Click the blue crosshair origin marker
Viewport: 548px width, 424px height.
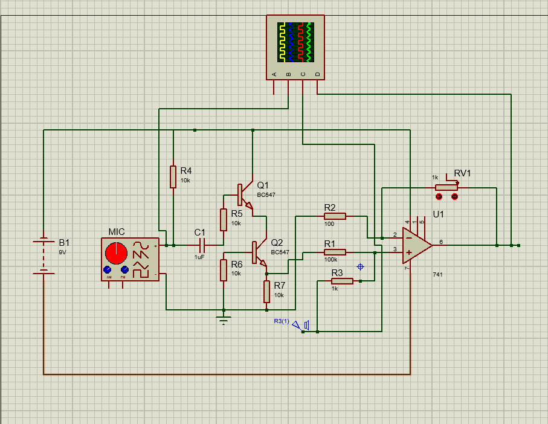pos(360,267)
